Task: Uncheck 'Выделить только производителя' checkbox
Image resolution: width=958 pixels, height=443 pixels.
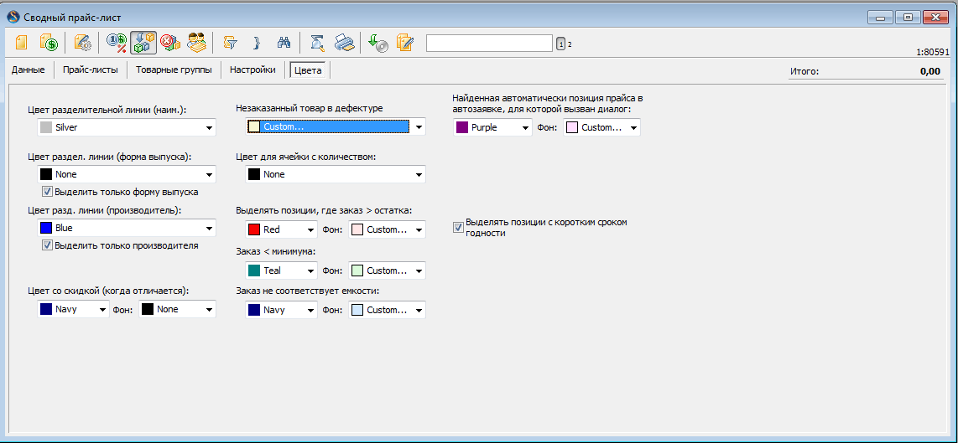Action: [47, 245]
